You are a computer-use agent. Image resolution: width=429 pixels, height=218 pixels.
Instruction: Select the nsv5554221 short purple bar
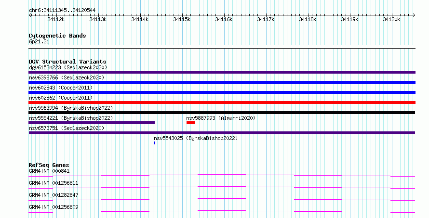tap(92, 123)
